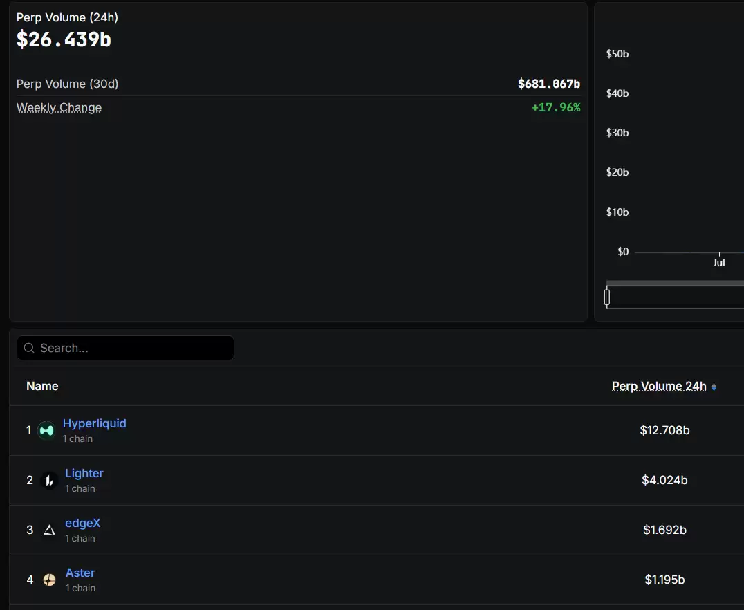Click the Aster logo icon
Image resolution: width=744 pixels, height=610 pixels.
coord(49,580)
